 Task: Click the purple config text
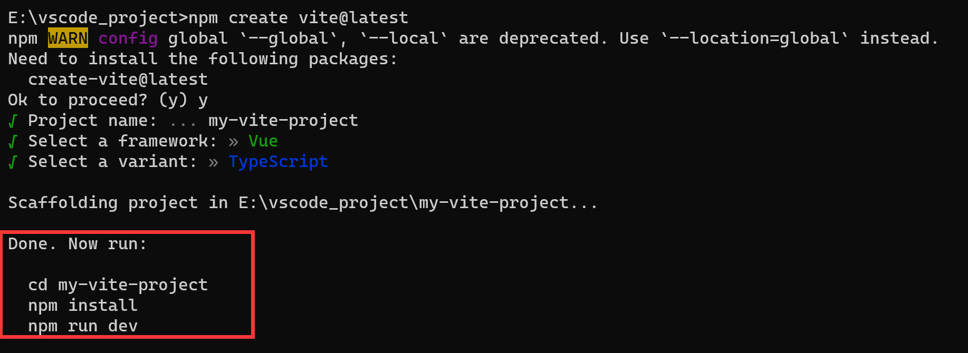coord(128,38)
